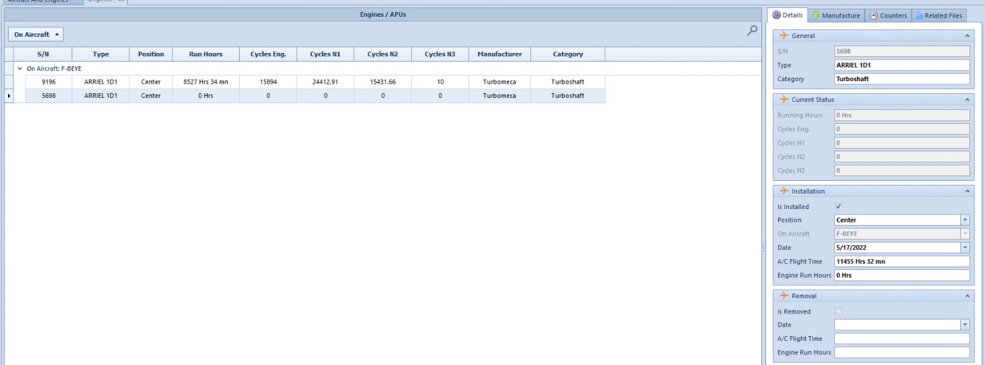Viewport: 985px width, 365px height.
Task: Sort by the Position column header
Action: coord(151,54)
